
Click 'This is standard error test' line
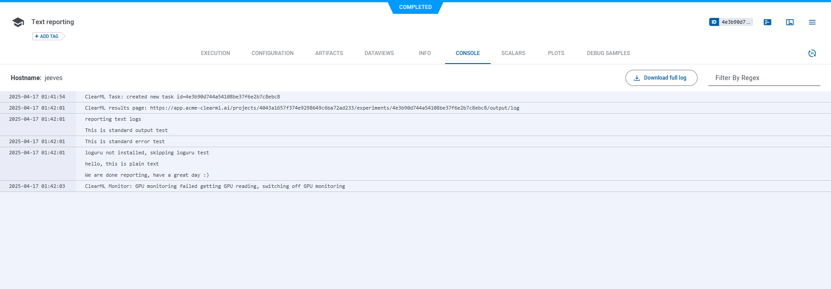(x=125, y=141)
